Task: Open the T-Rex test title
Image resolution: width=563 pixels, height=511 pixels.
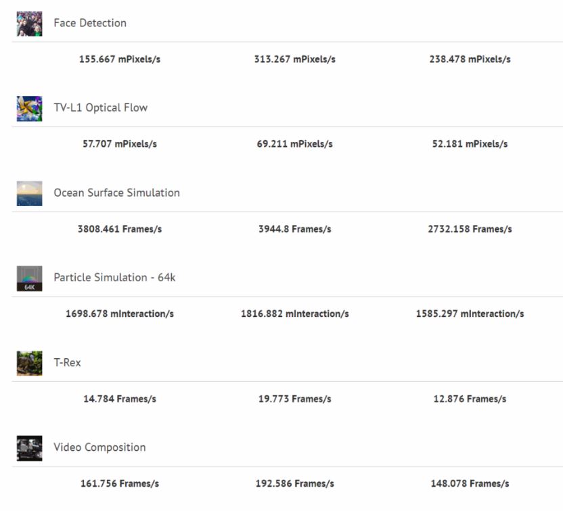Action: [67, 362]
